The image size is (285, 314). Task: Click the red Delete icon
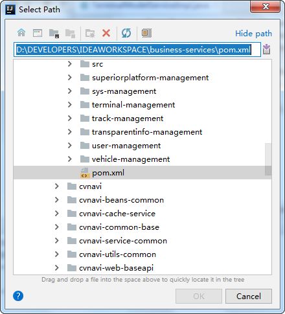tap(106, 33)
